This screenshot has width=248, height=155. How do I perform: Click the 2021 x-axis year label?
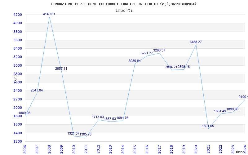208,149
